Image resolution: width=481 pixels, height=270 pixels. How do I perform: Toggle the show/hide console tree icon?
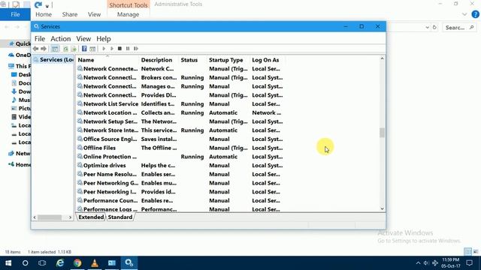tap(55, 49)
